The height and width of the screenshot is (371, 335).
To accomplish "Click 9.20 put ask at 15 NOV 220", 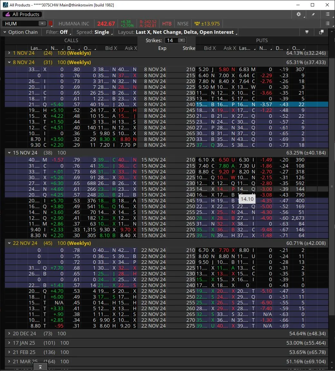I will [224, 172].
